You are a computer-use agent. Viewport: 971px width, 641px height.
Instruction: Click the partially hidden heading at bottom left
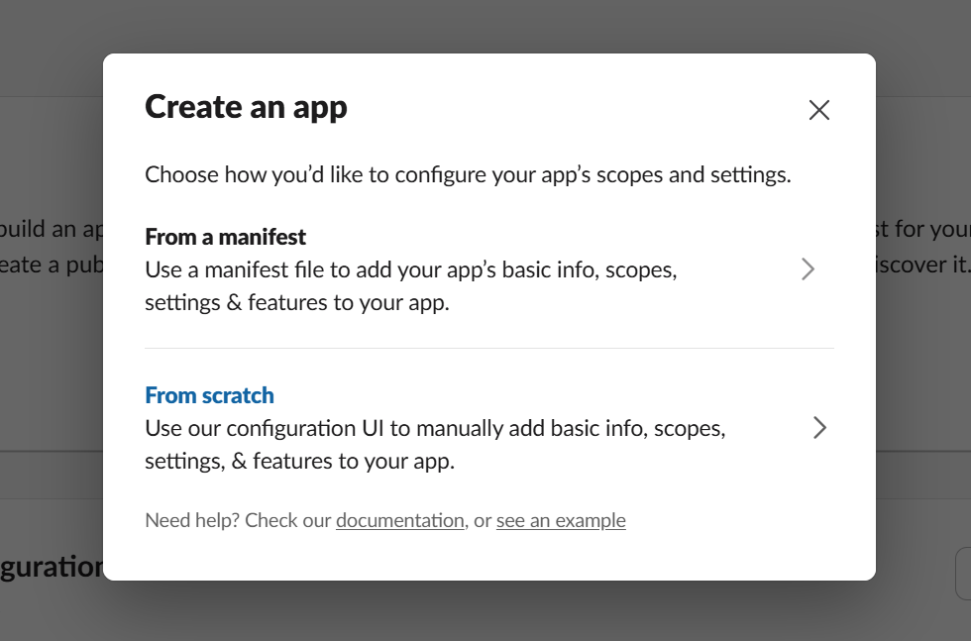[x=52, y=568]
